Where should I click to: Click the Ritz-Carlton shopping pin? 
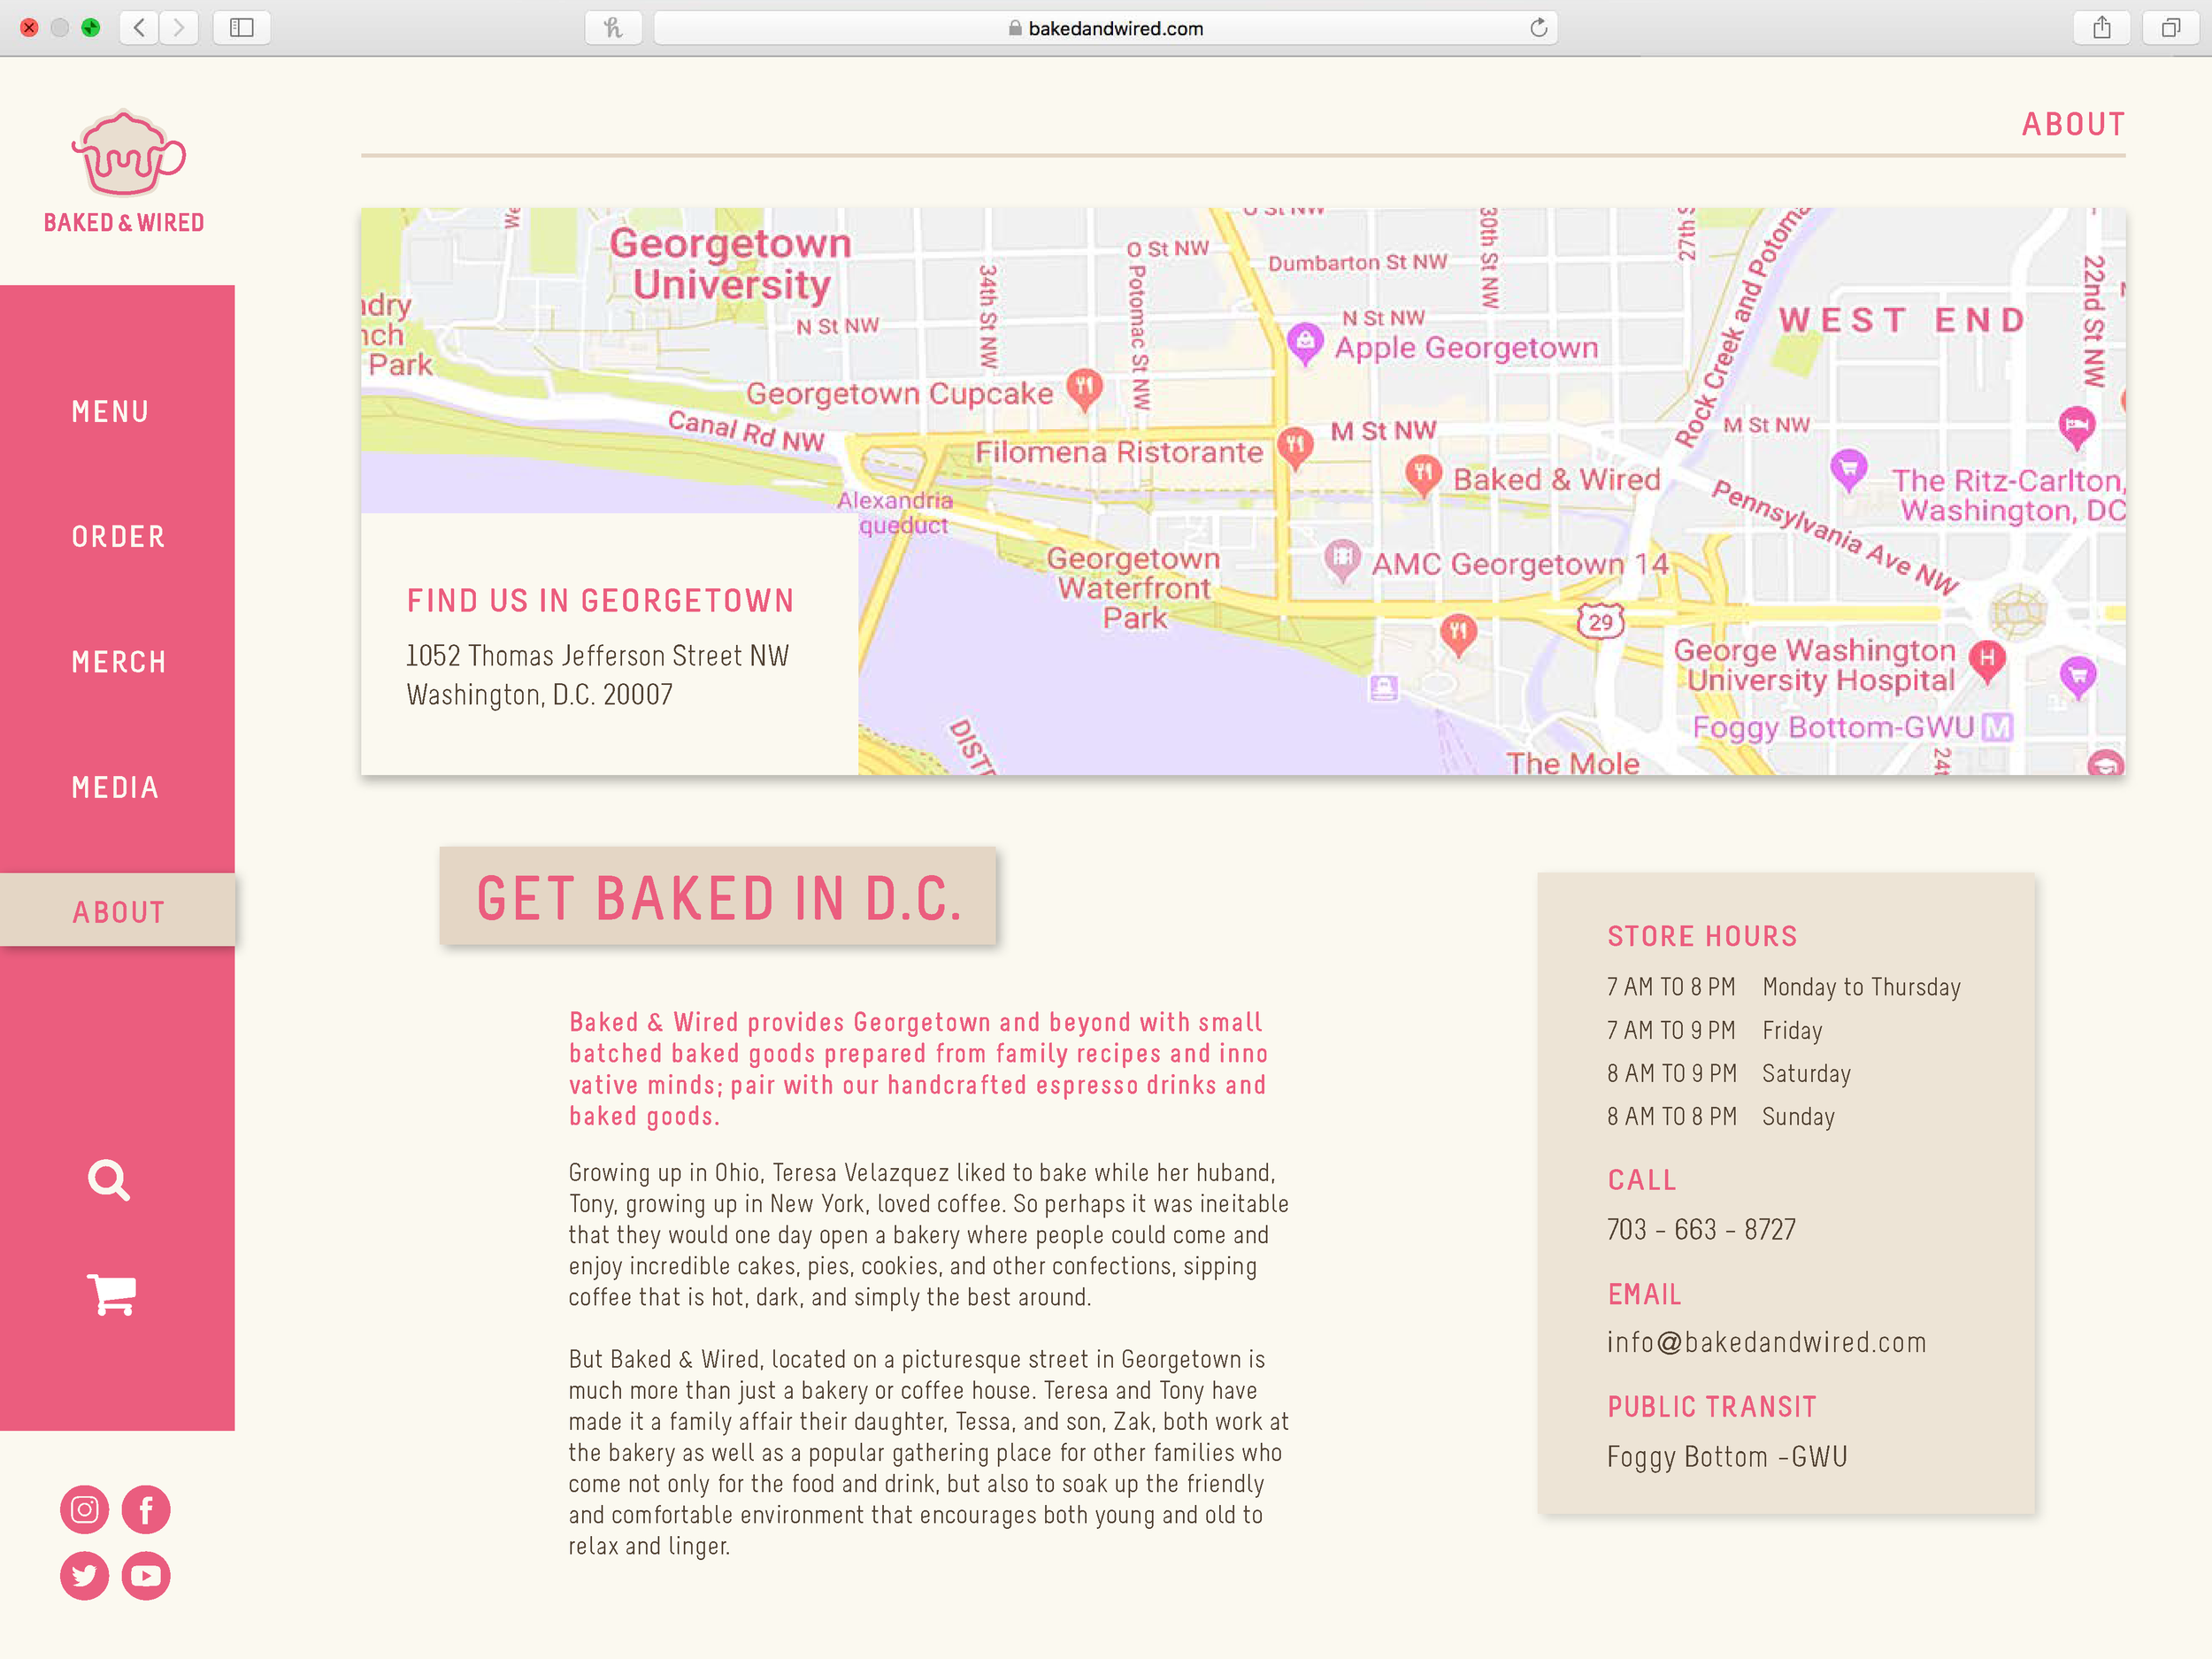tap(1849, 469)
